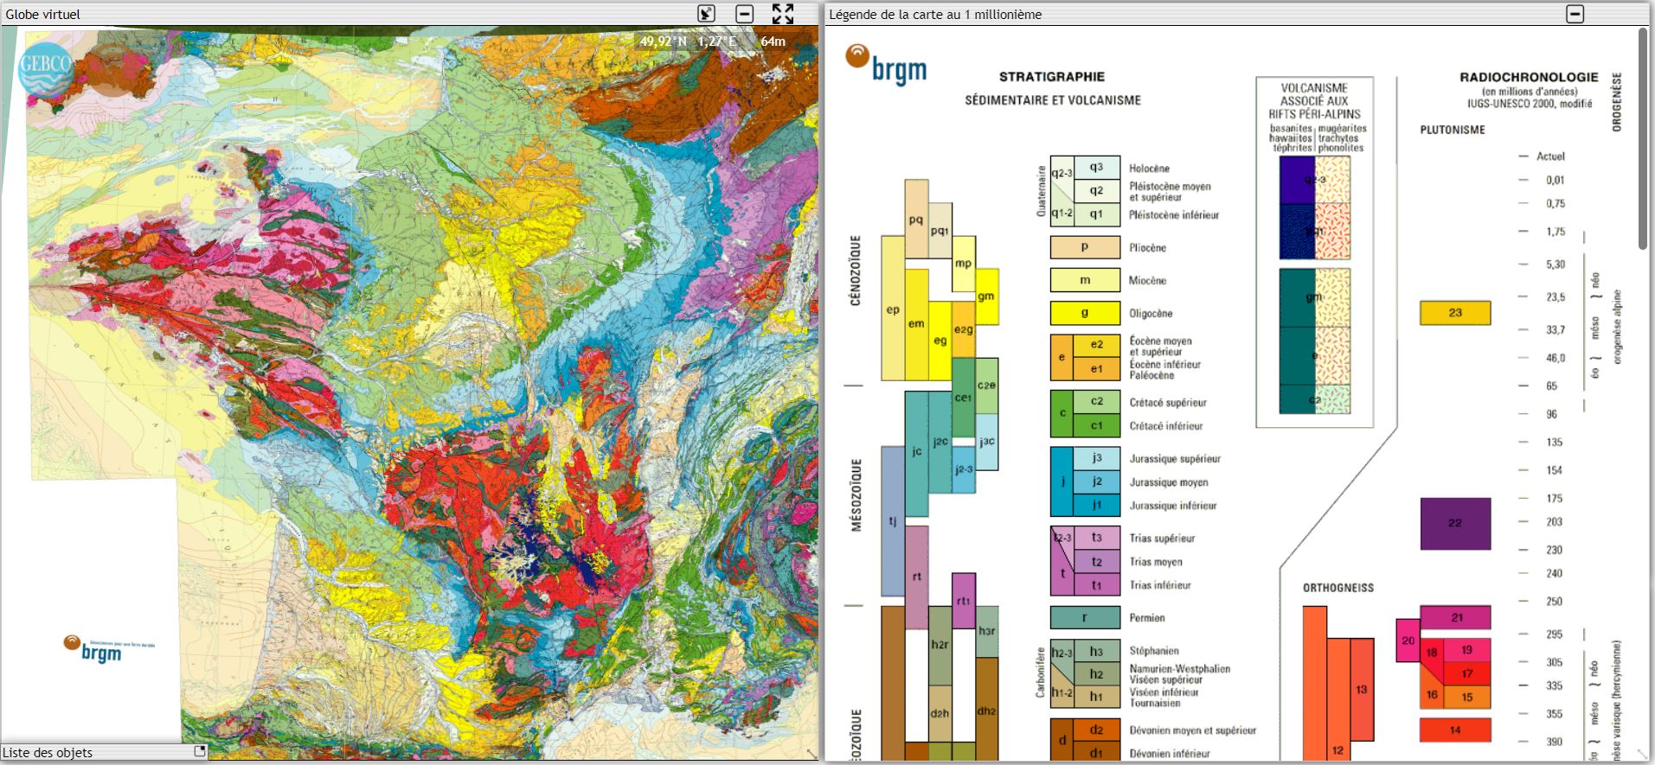The height and width of the screenshot is (765, 1655).
Task: Click the Namurien-Westphalien label
Action: [x=1179, y=669]
